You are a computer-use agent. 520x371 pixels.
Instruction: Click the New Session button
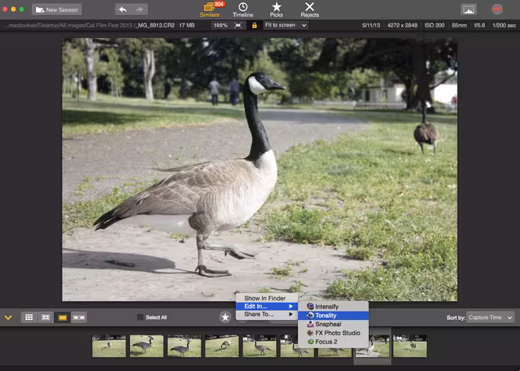click(x=57, y=10)
